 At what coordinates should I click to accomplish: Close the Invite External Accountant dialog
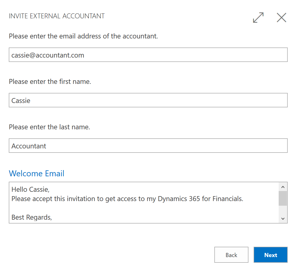point(281,18)
